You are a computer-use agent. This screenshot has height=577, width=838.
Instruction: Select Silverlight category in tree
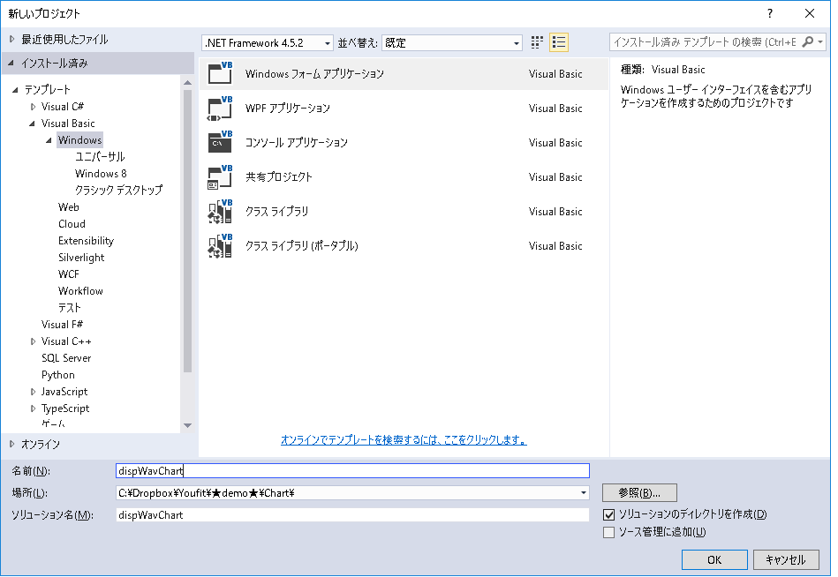[81, 258]
